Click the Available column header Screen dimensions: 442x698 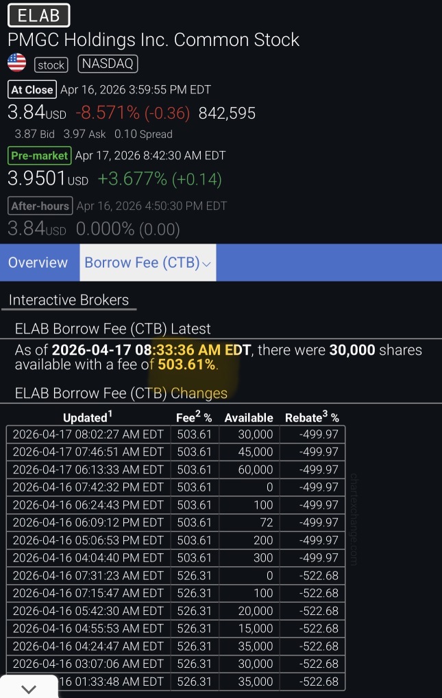point(249,417)
